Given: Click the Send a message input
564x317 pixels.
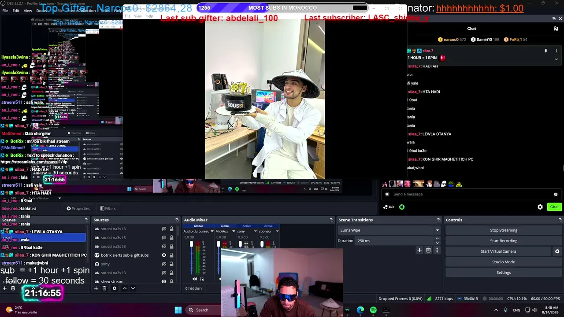Looking at the screenshot, I should tap(471, 194).
